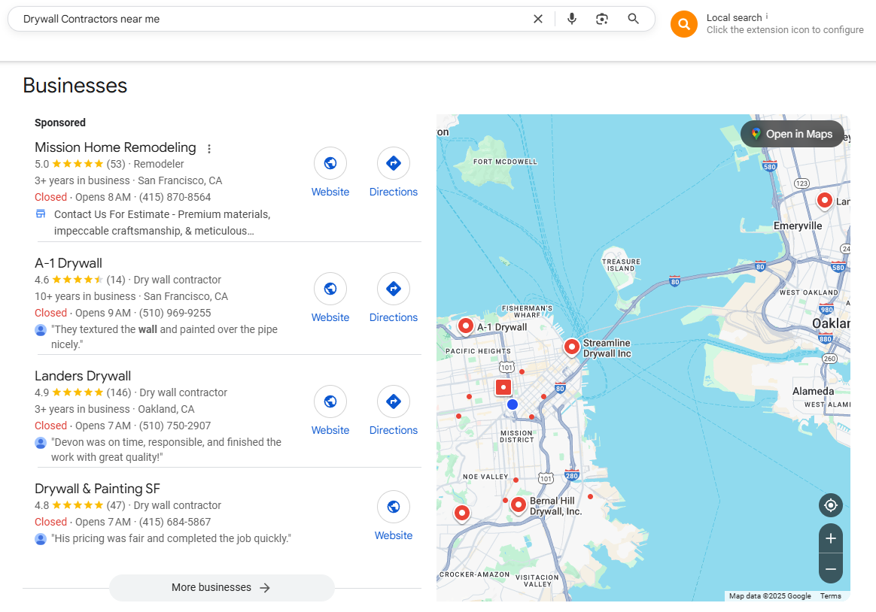
Task: Zoom in on the map
Action: point(830,538)
